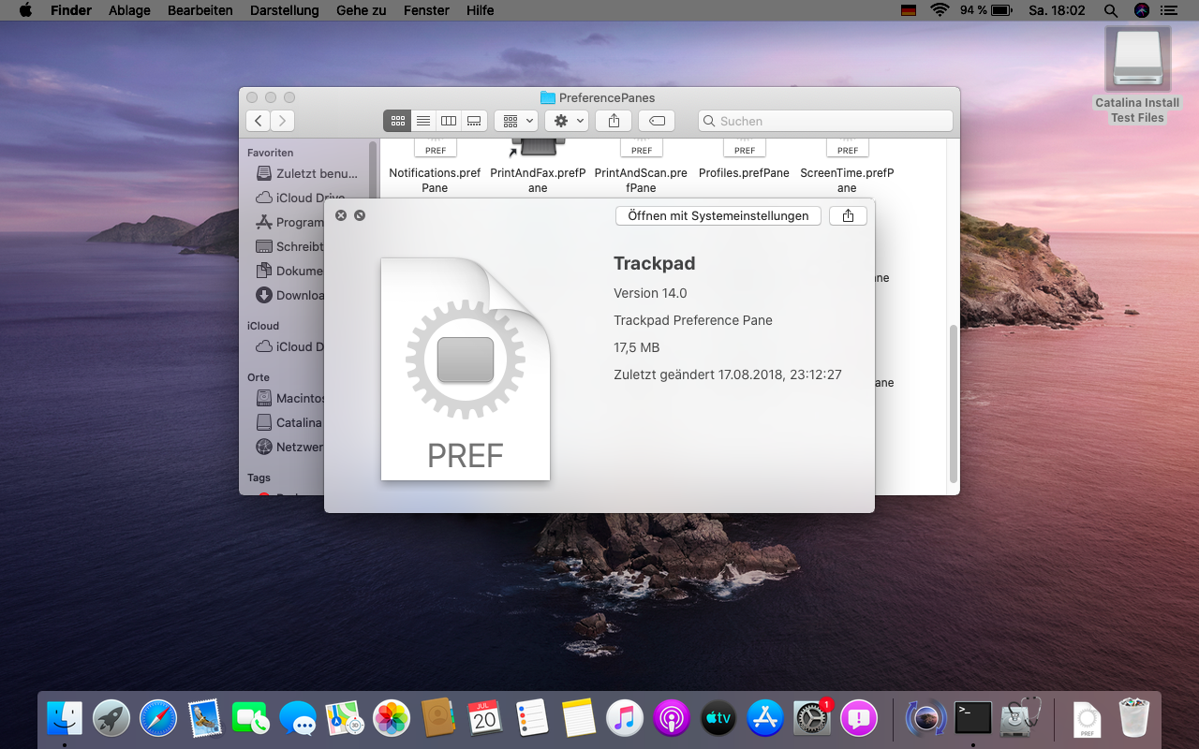Click the share button in Quick Look preview
The image size is (1199, 749).
pos(848,215)
